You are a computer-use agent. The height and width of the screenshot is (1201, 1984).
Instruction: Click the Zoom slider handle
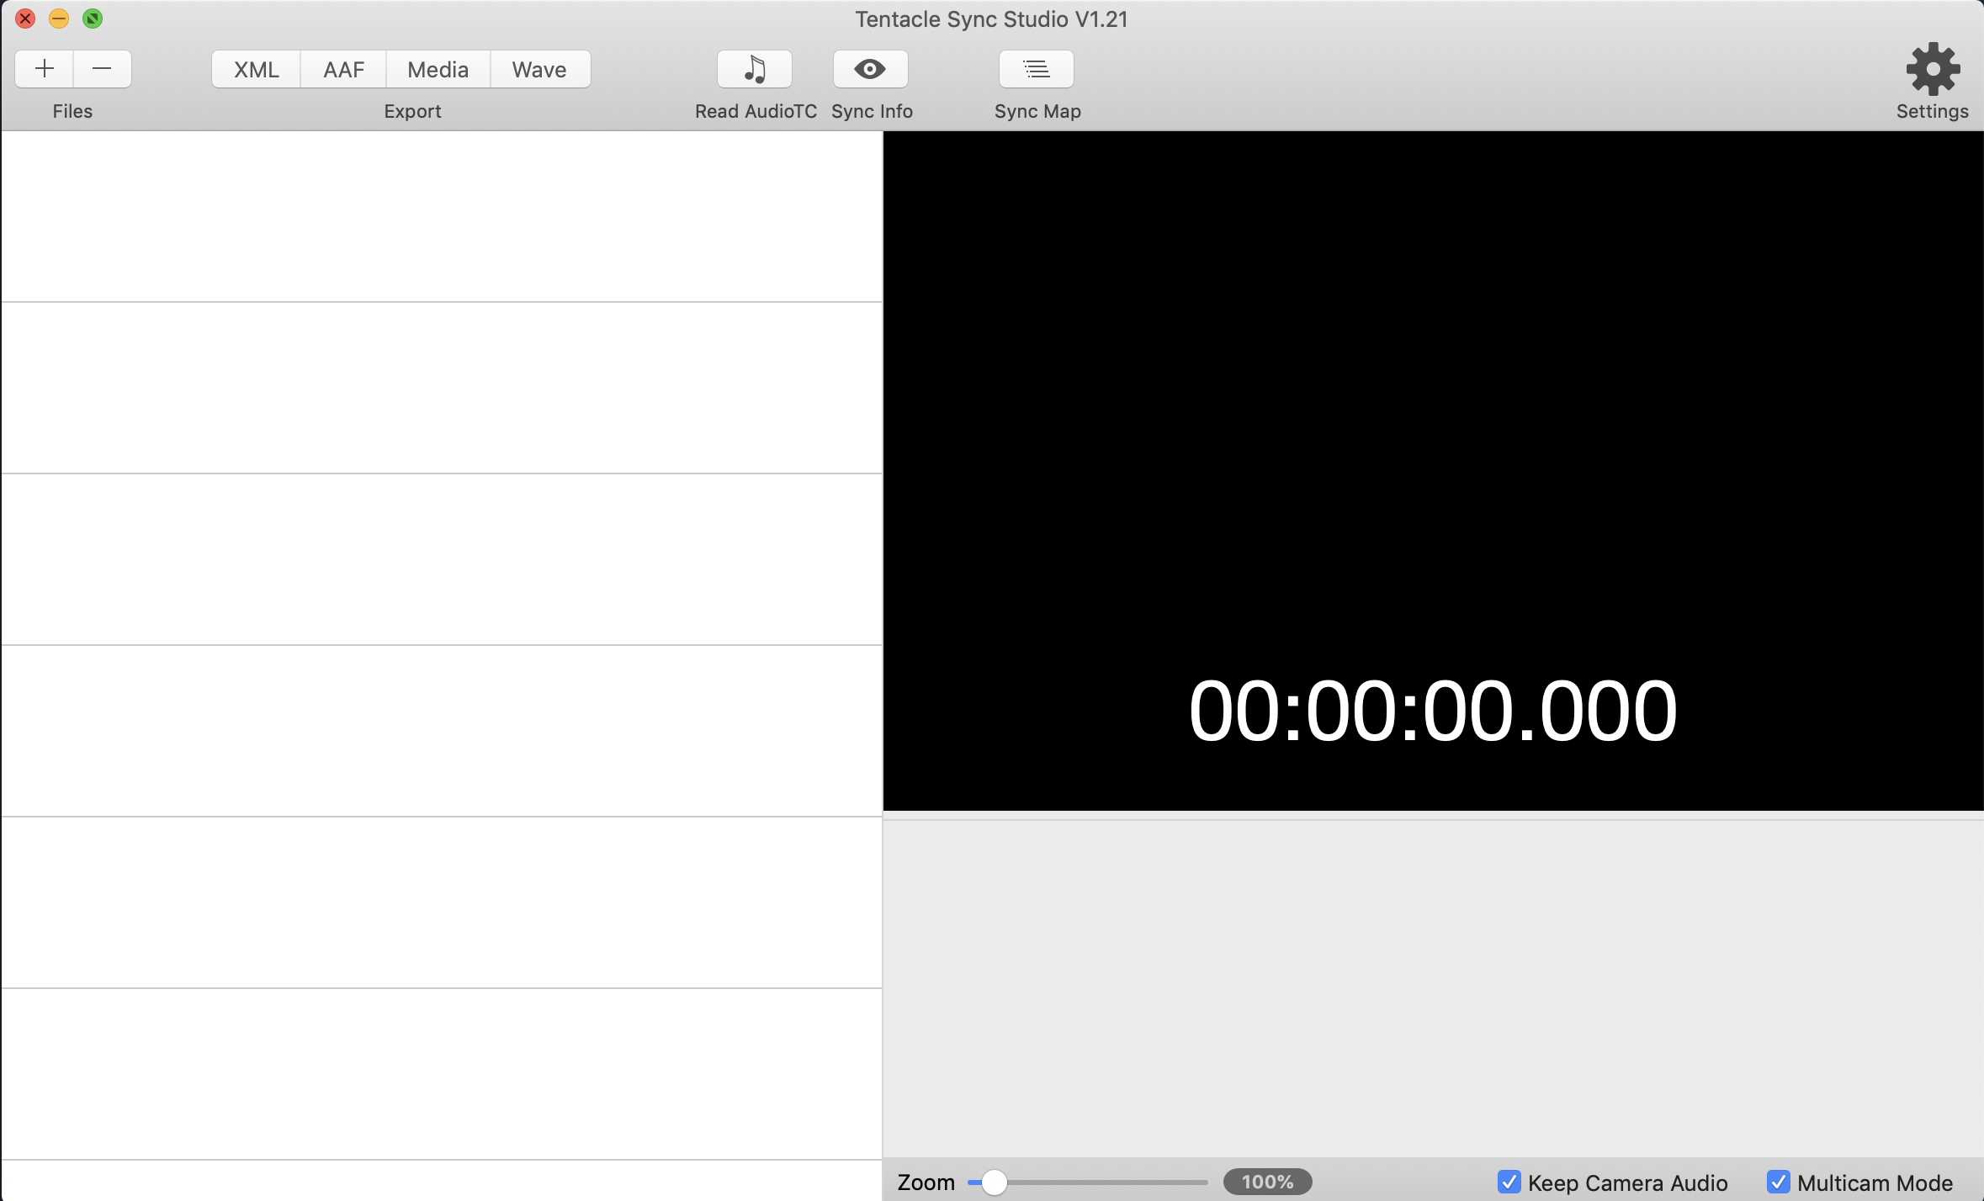pyautogui.click(x=995, y=1182)
